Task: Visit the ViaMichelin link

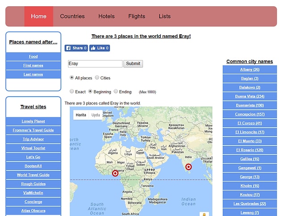Action: point(34,193)
